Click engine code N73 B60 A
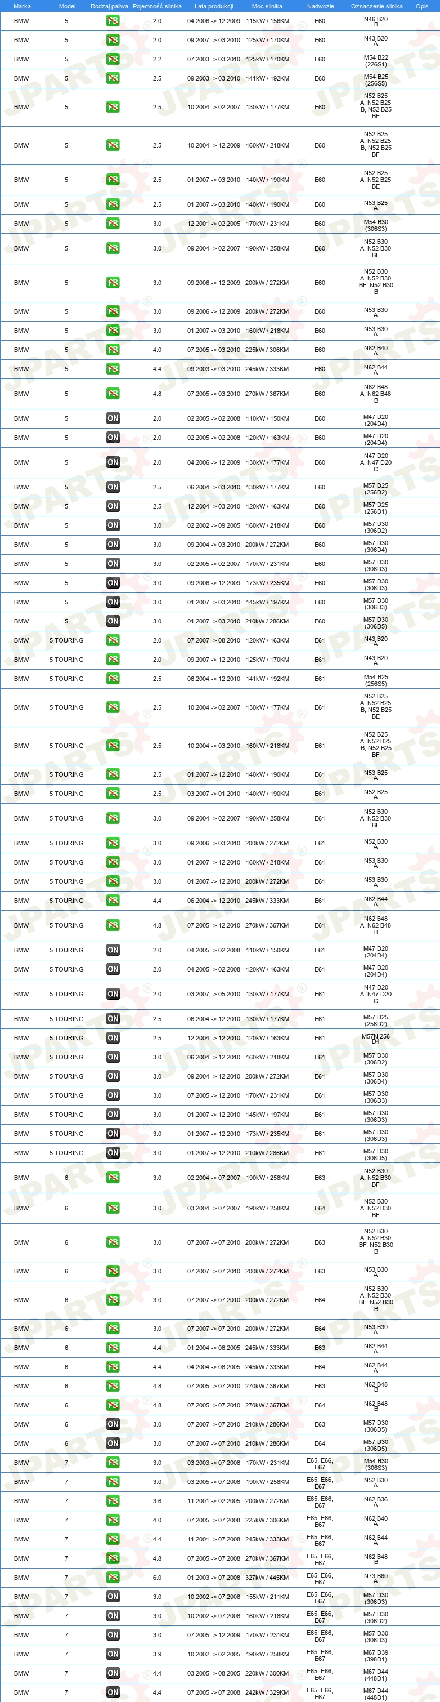 (x=376, y=1578)
